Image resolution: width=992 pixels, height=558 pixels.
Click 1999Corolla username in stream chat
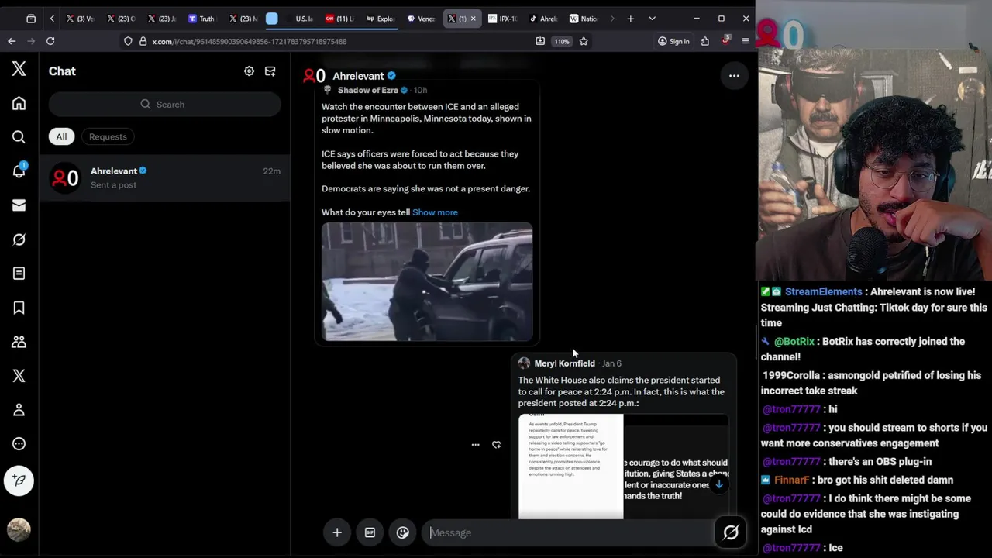791,375
